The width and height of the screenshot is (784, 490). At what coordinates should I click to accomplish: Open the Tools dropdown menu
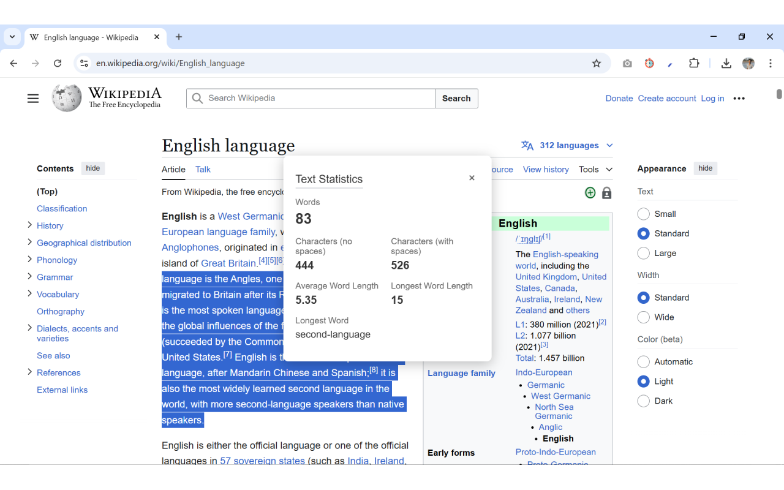click(596, 170)
